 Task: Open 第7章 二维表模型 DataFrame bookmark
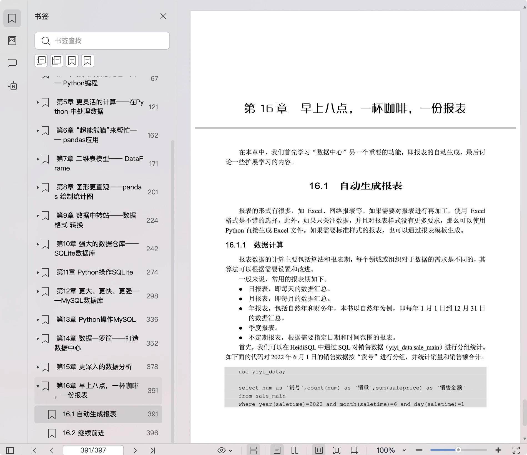(99, 164)
